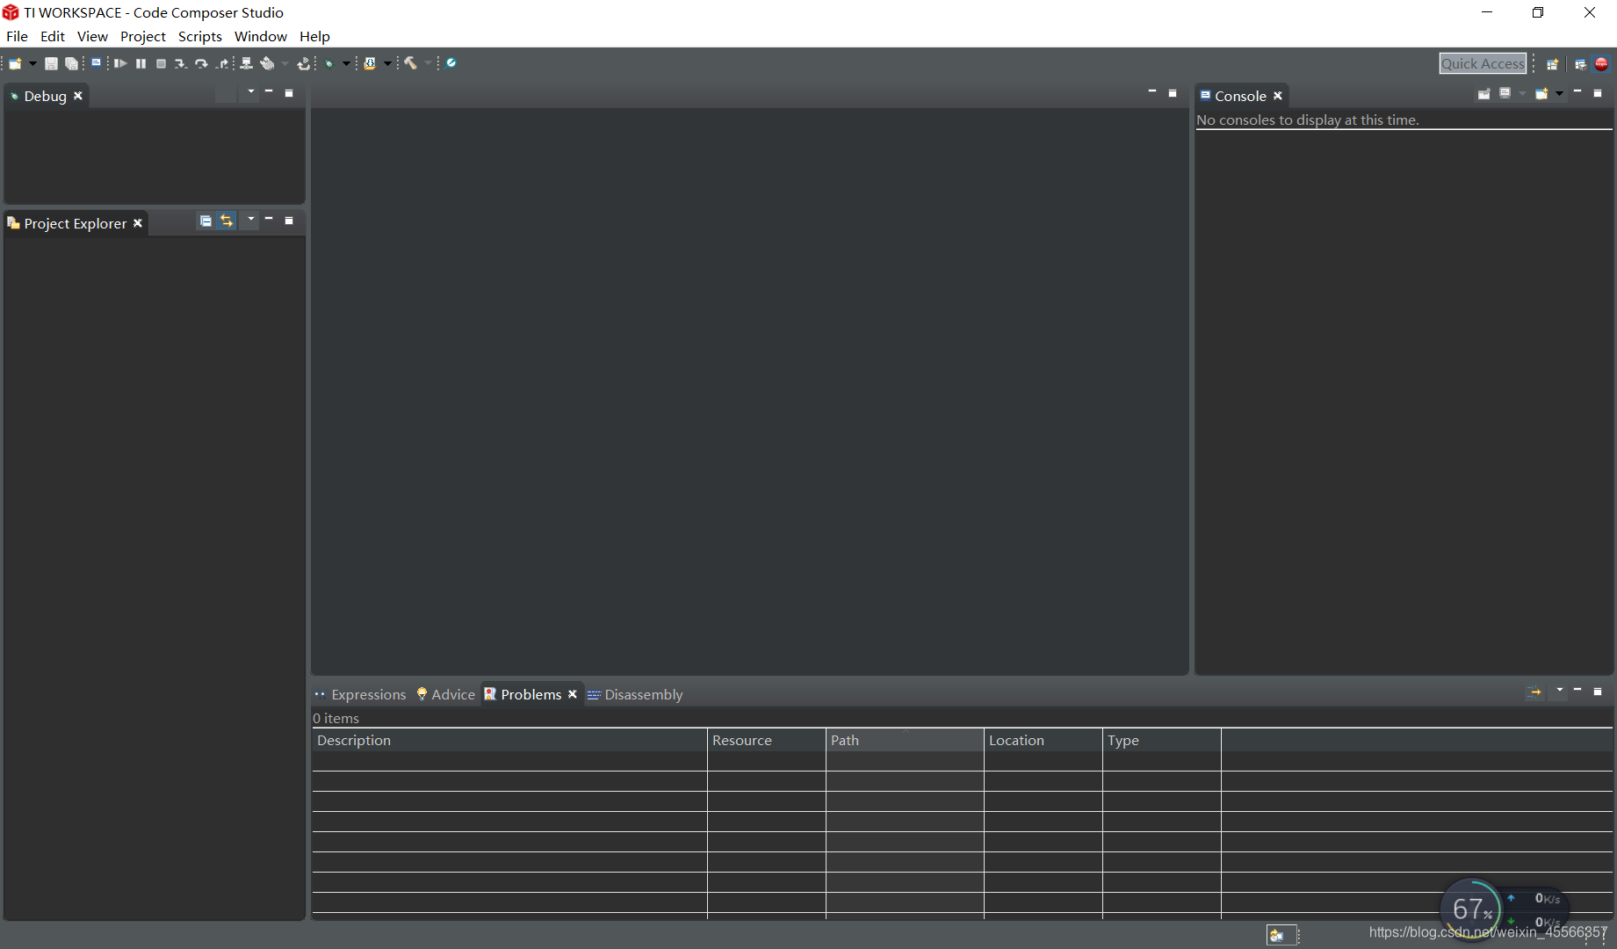The height and width of the screenshot is (949, 1617).
Task: Open the Load Program dropdown arrow
Action: pos(387,63)
